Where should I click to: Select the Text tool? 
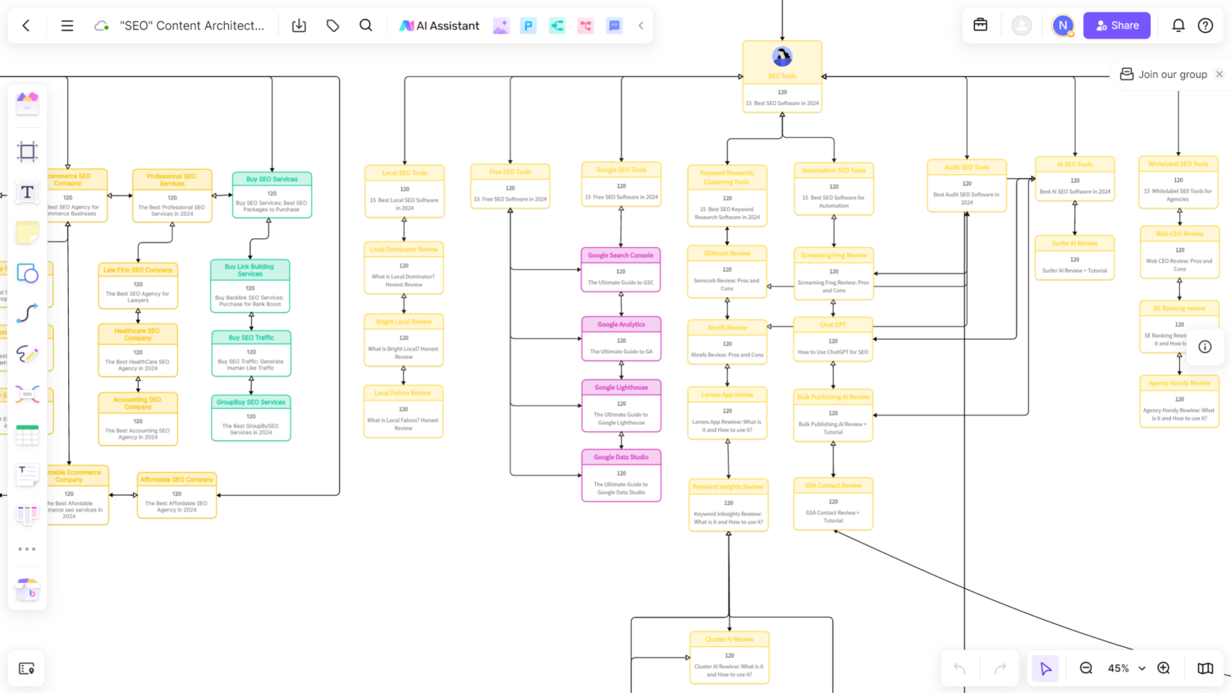[x=27, y=192]
